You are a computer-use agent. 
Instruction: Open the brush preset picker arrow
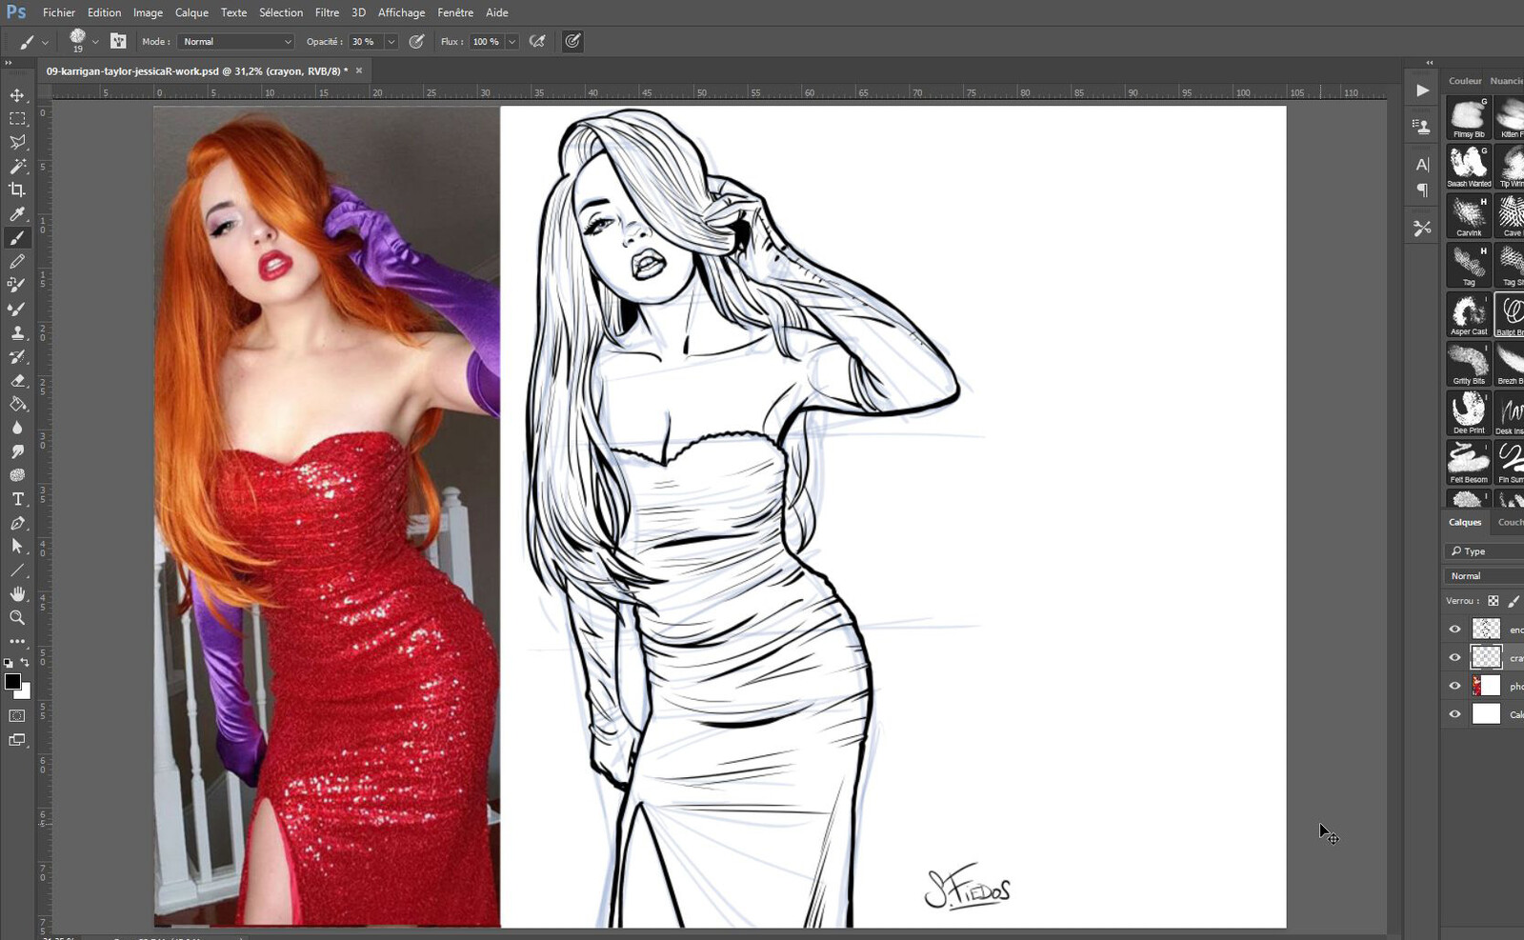[95, 42]
